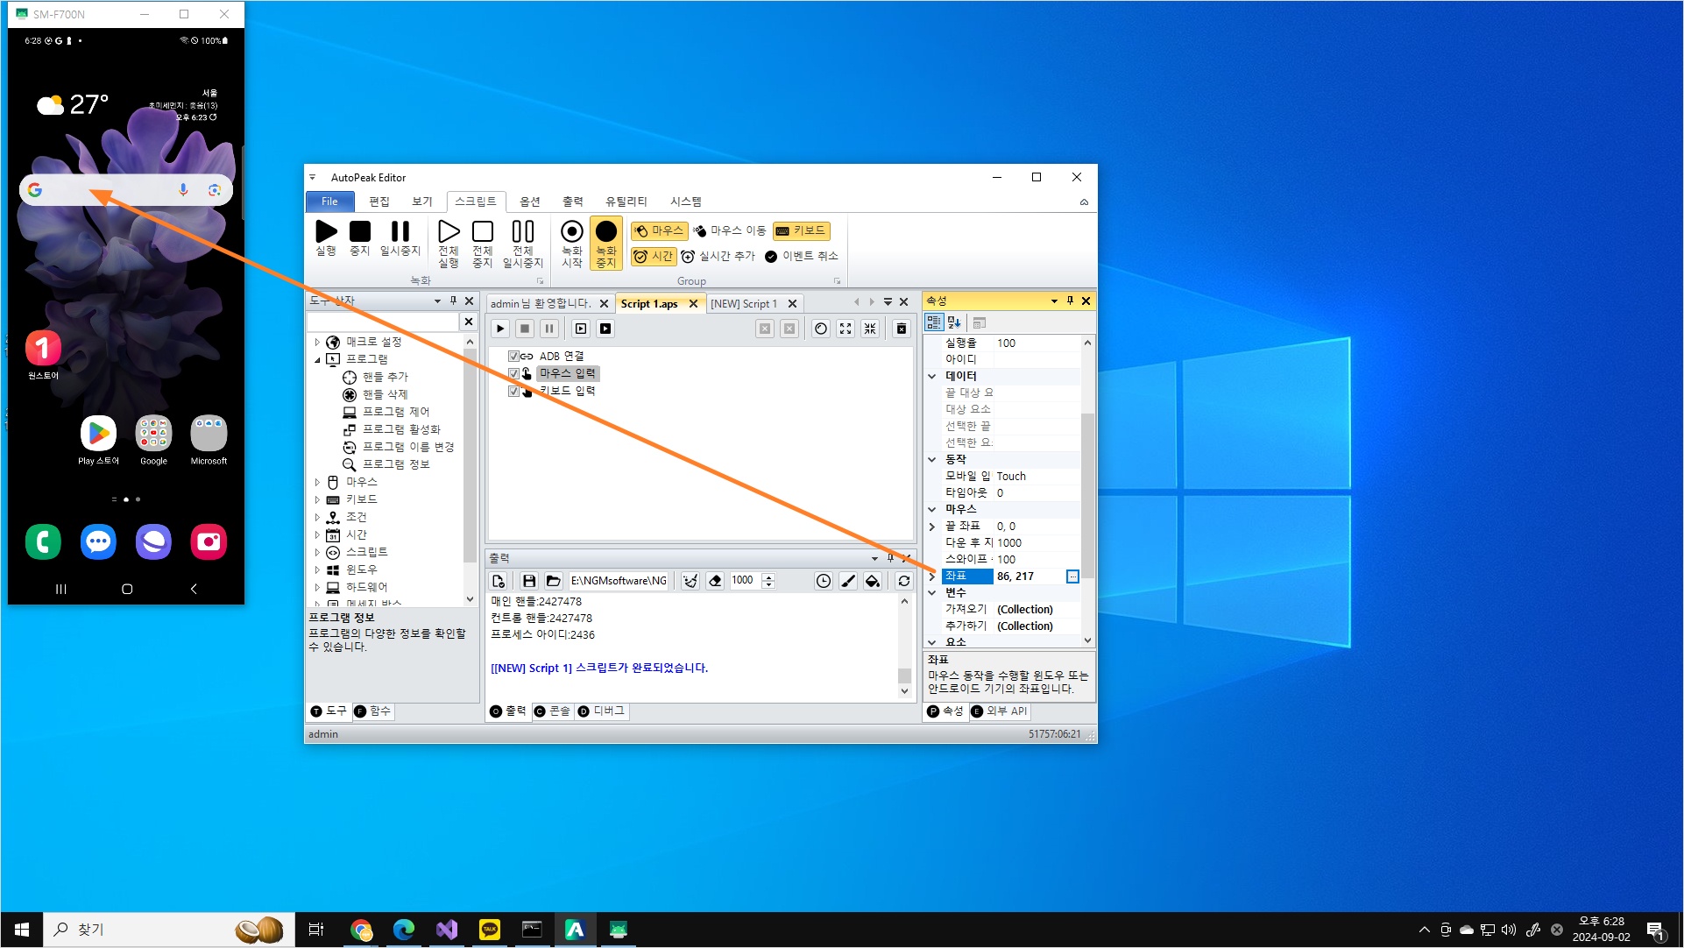Click the 녹화 시작 record start icon
Screen dimensions: 1684x948
pyautogui.click(x=571, y=232)
